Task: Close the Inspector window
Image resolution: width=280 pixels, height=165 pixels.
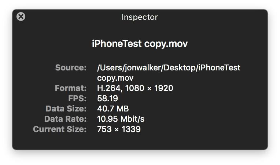Action: 21,16
